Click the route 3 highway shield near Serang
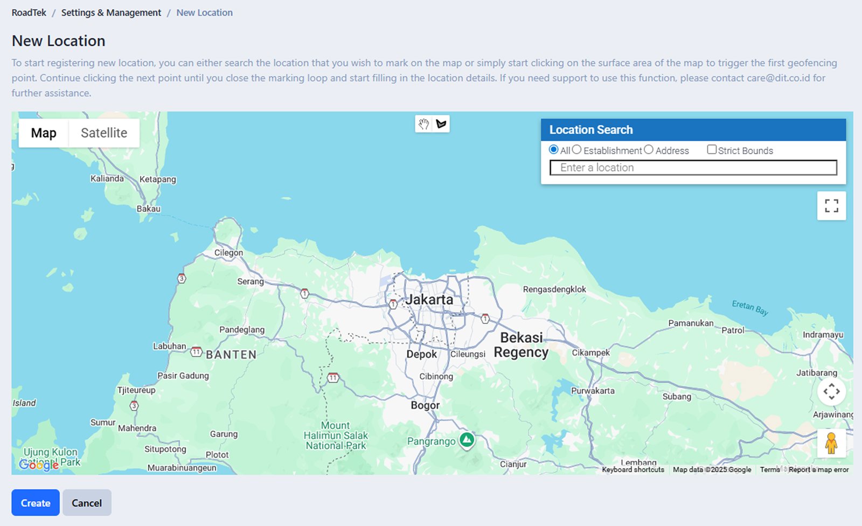862x526 pixels. click(x=182, y=279)
